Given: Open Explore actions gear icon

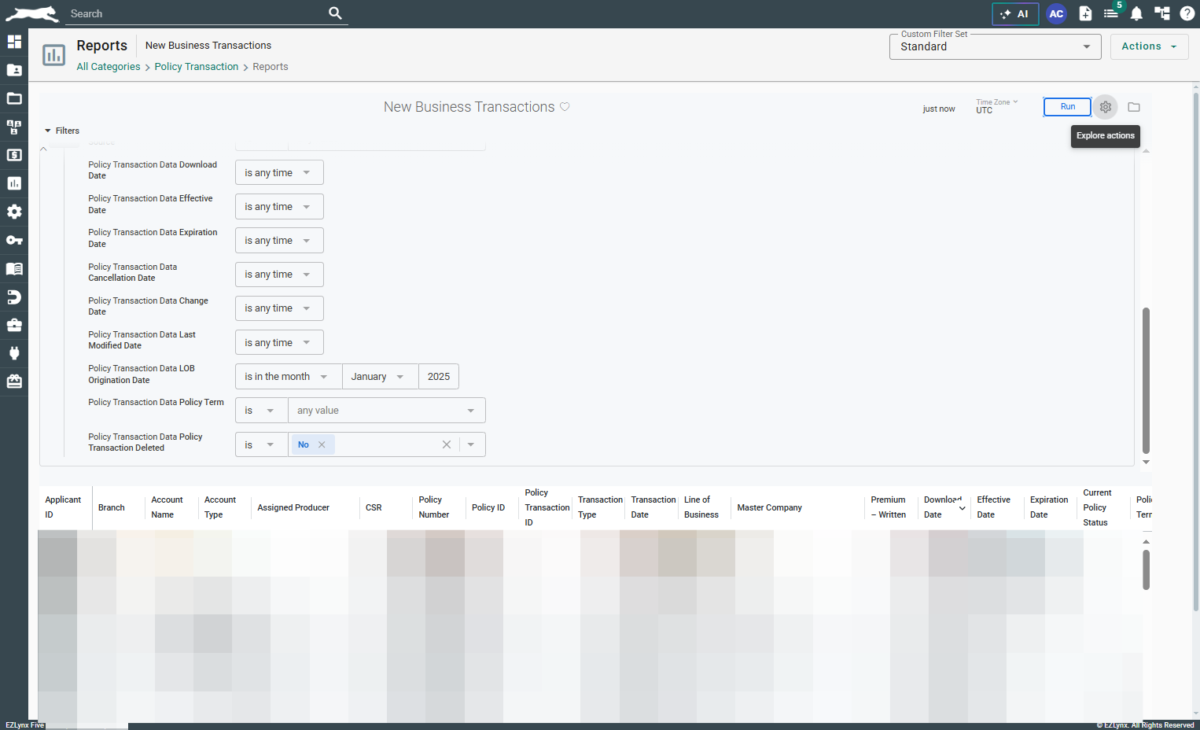Looking at the screenshot, I should click(x=1106, y=107).
